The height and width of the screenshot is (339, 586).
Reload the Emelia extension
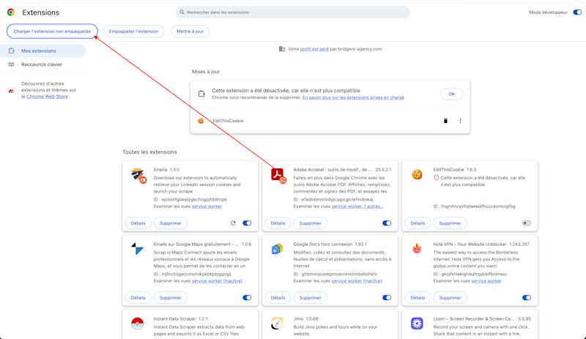coord(233,223)
